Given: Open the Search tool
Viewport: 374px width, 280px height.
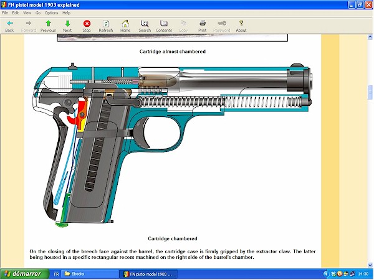Looking at the screenshot, I should 145,26.
